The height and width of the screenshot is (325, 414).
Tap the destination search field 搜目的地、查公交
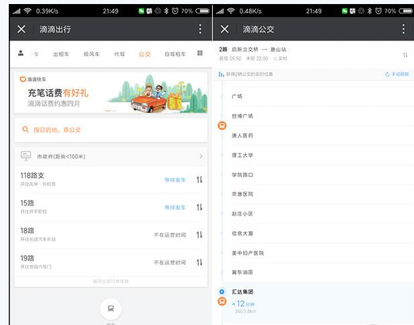111,130
